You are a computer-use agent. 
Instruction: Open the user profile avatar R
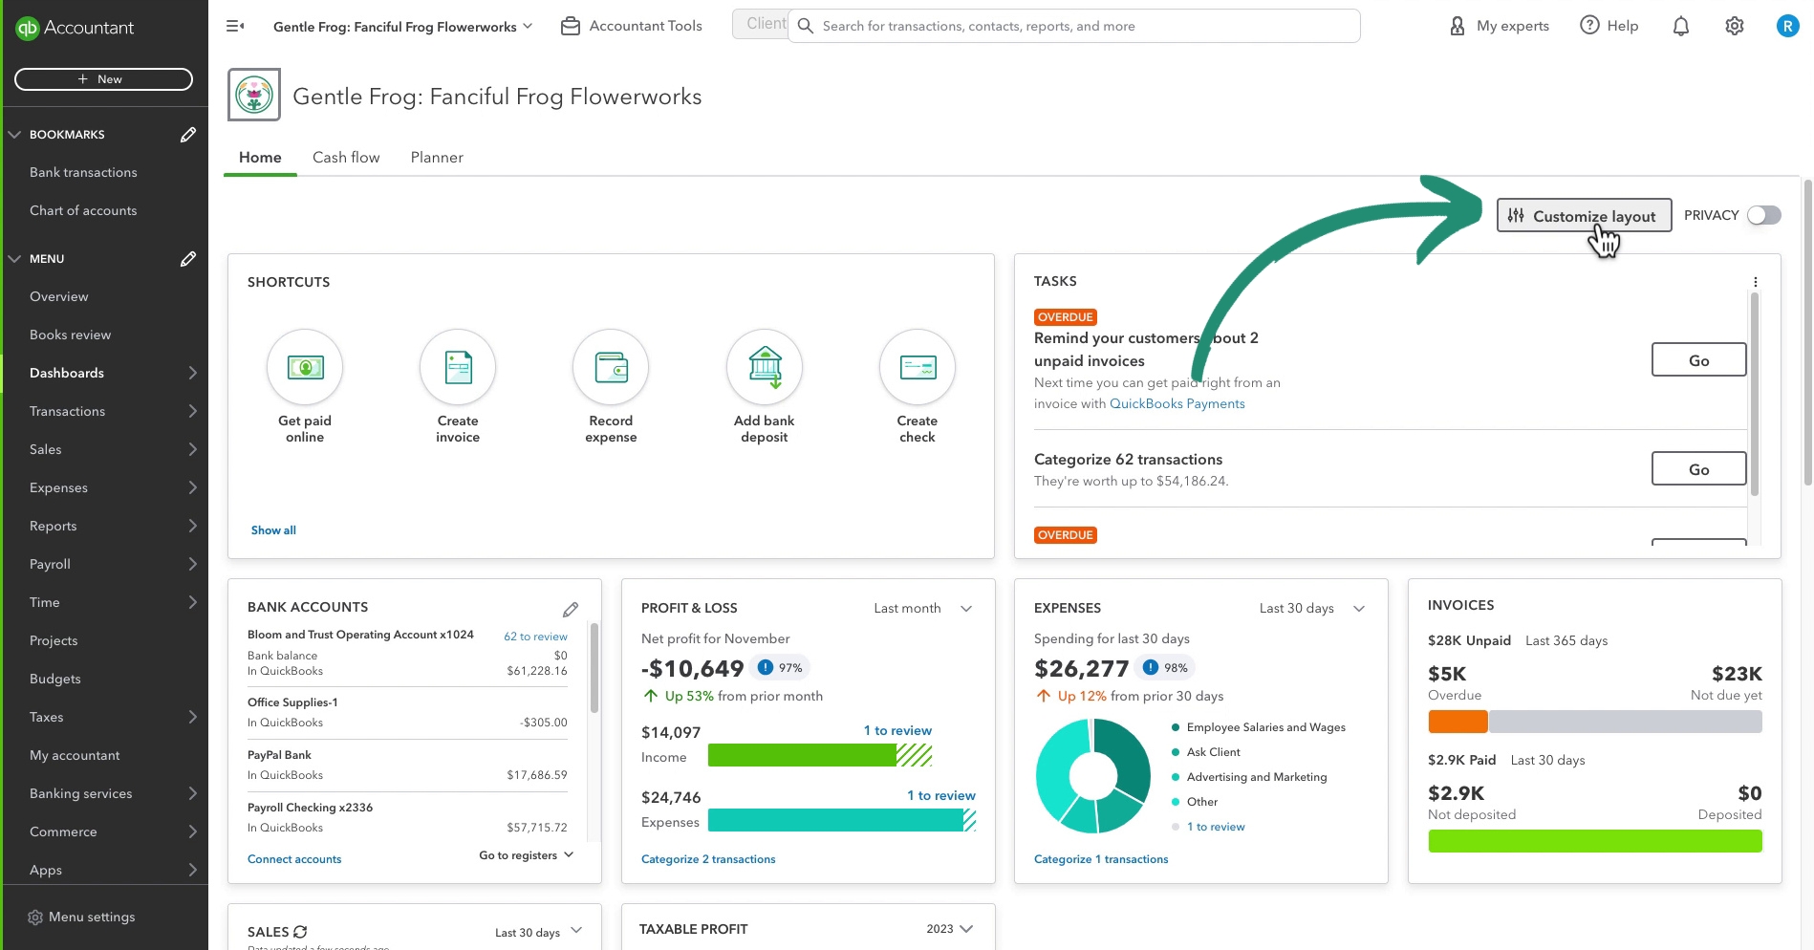[x=1787, y=26]
